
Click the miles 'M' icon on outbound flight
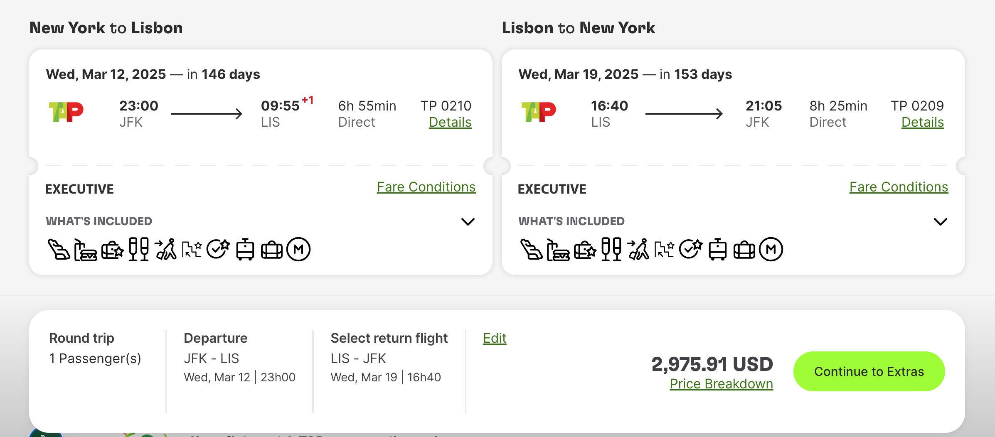[x=298, y=249]
